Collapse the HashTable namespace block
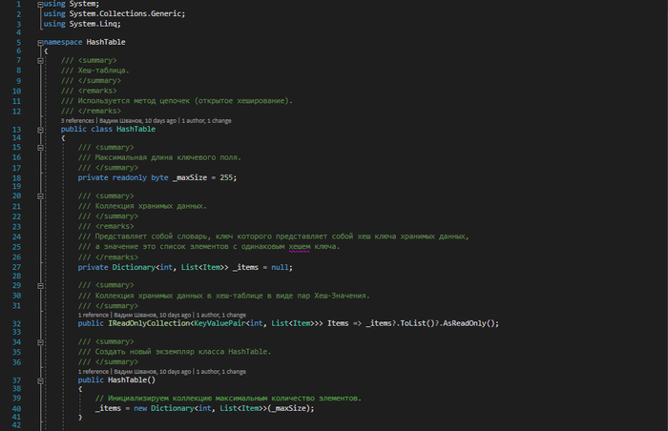 click(x=39, y=42)
